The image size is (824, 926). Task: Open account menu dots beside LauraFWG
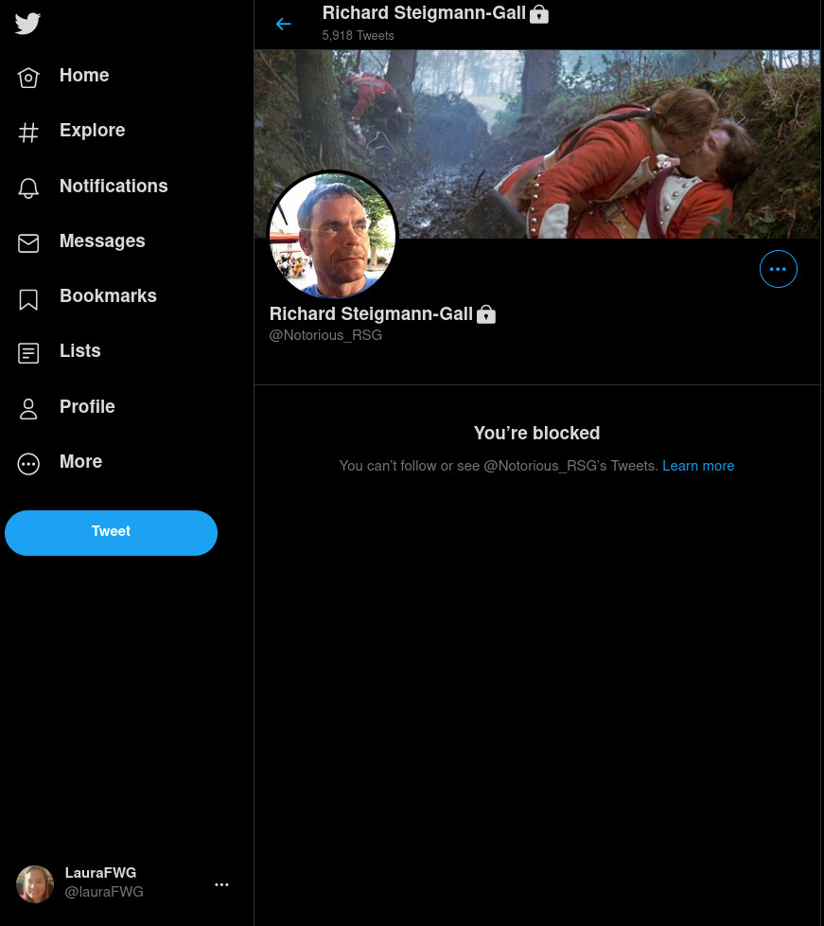click(x=221, y=884)
